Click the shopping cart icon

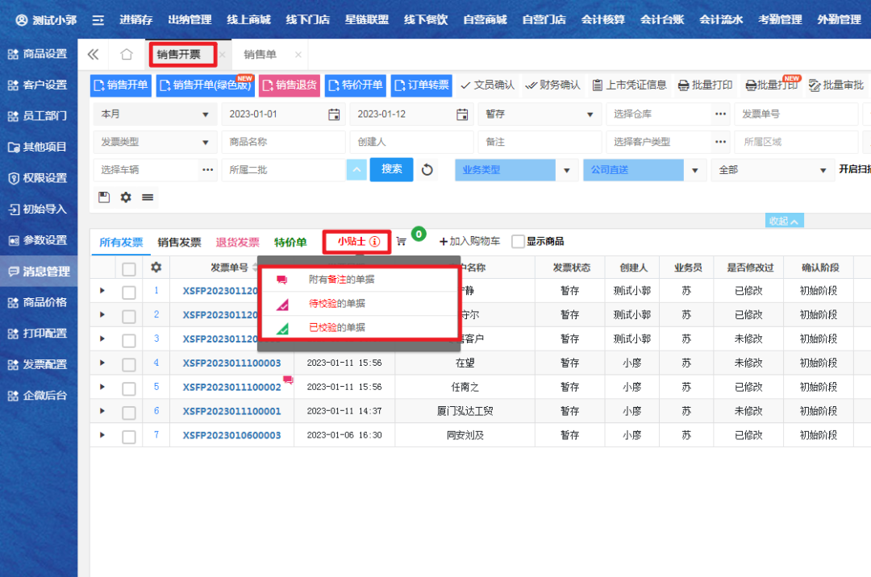click(401, 241)
